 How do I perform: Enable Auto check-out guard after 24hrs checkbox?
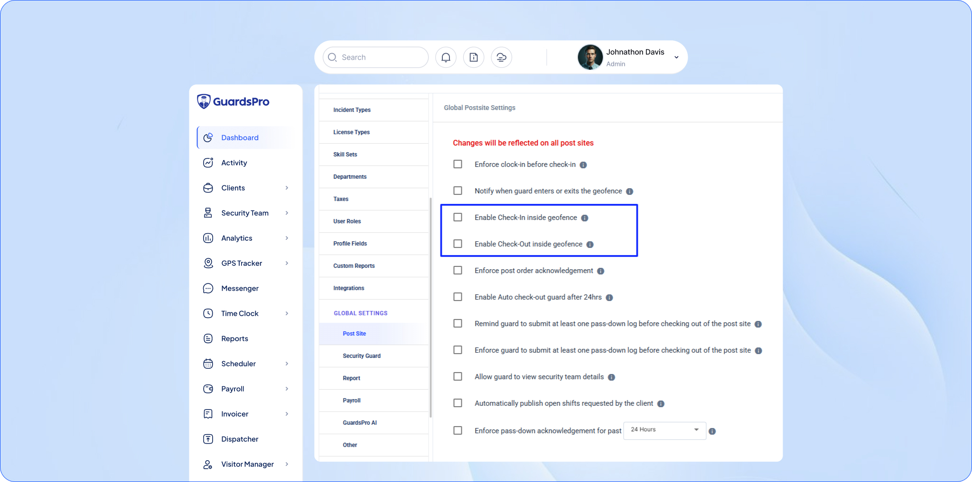click(x=458, y=297)
